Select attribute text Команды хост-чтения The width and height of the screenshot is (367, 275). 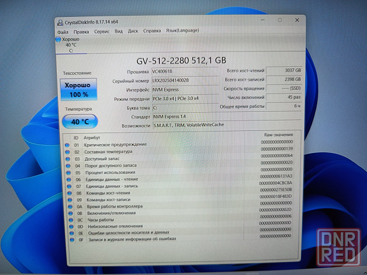108,193
